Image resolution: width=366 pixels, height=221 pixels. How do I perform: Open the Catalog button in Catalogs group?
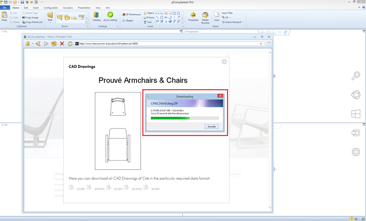coord(96,17)
